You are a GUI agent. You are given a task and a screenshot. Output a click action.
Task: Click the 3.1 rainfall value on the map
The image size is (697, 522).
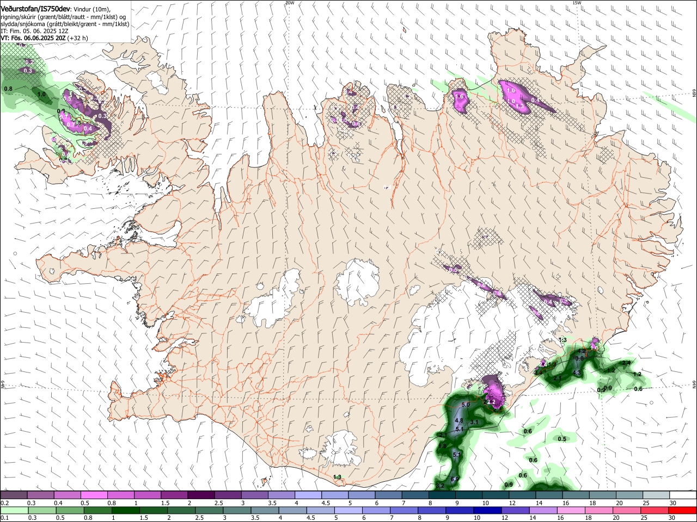pos(474,422)
